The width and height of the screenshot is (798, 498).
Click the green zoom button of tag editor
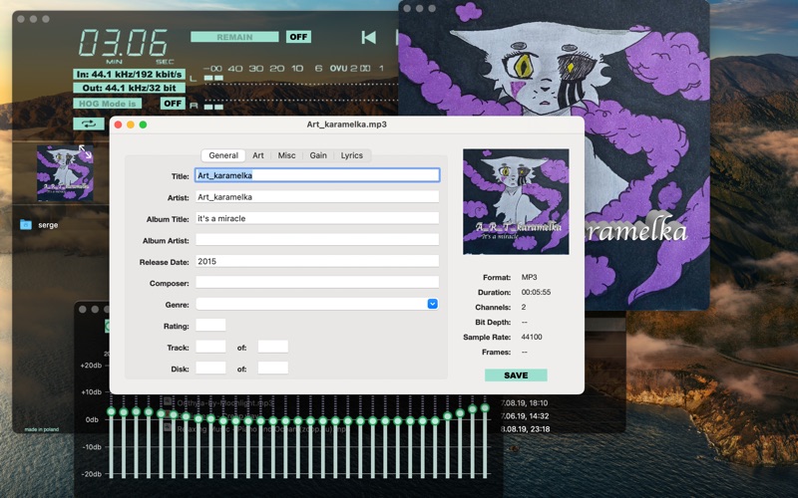coord(143,124)
